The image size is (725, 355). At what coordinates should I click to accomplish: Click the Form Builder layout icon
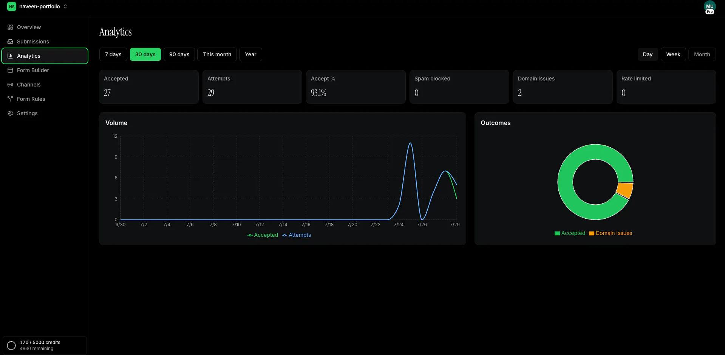[x=10, y=70]
